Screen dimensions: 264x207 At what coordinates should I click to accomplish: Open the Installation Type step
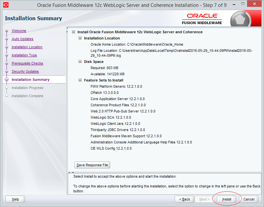click(24, 55)
